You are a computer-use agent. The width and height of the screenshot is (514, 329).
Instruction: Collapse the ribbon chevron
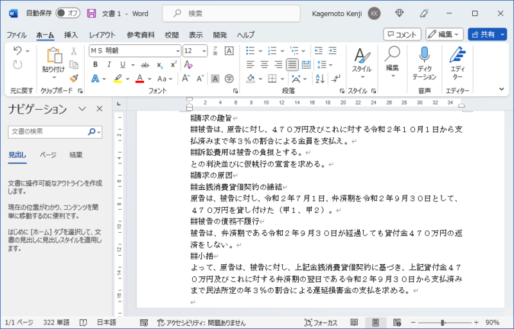pyautogui.click(x=502, y=89)
